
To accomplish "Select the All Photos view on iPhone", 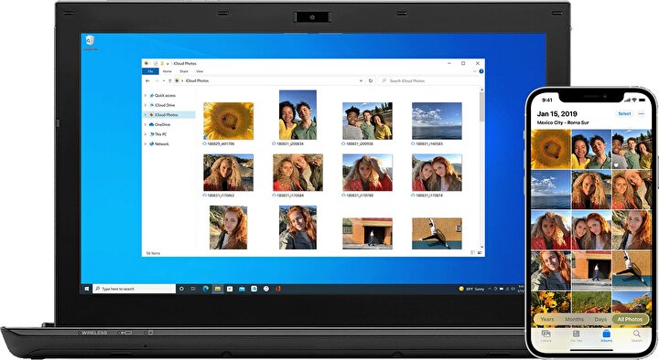I will (x=629, y=319).
